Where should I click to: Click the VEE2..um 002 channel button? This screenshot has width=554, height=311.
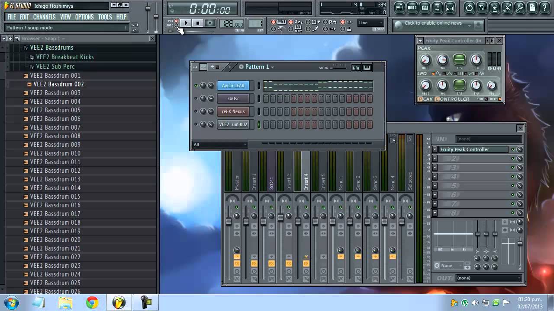pos(233,124)
